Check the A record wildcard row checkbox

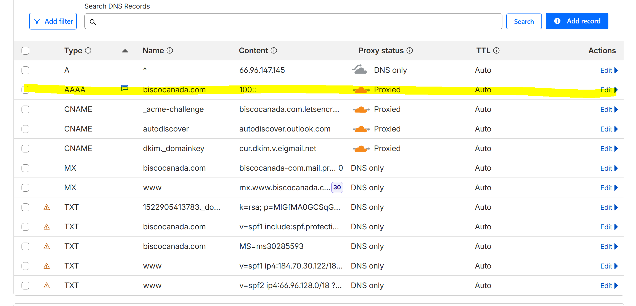point(25,70)
